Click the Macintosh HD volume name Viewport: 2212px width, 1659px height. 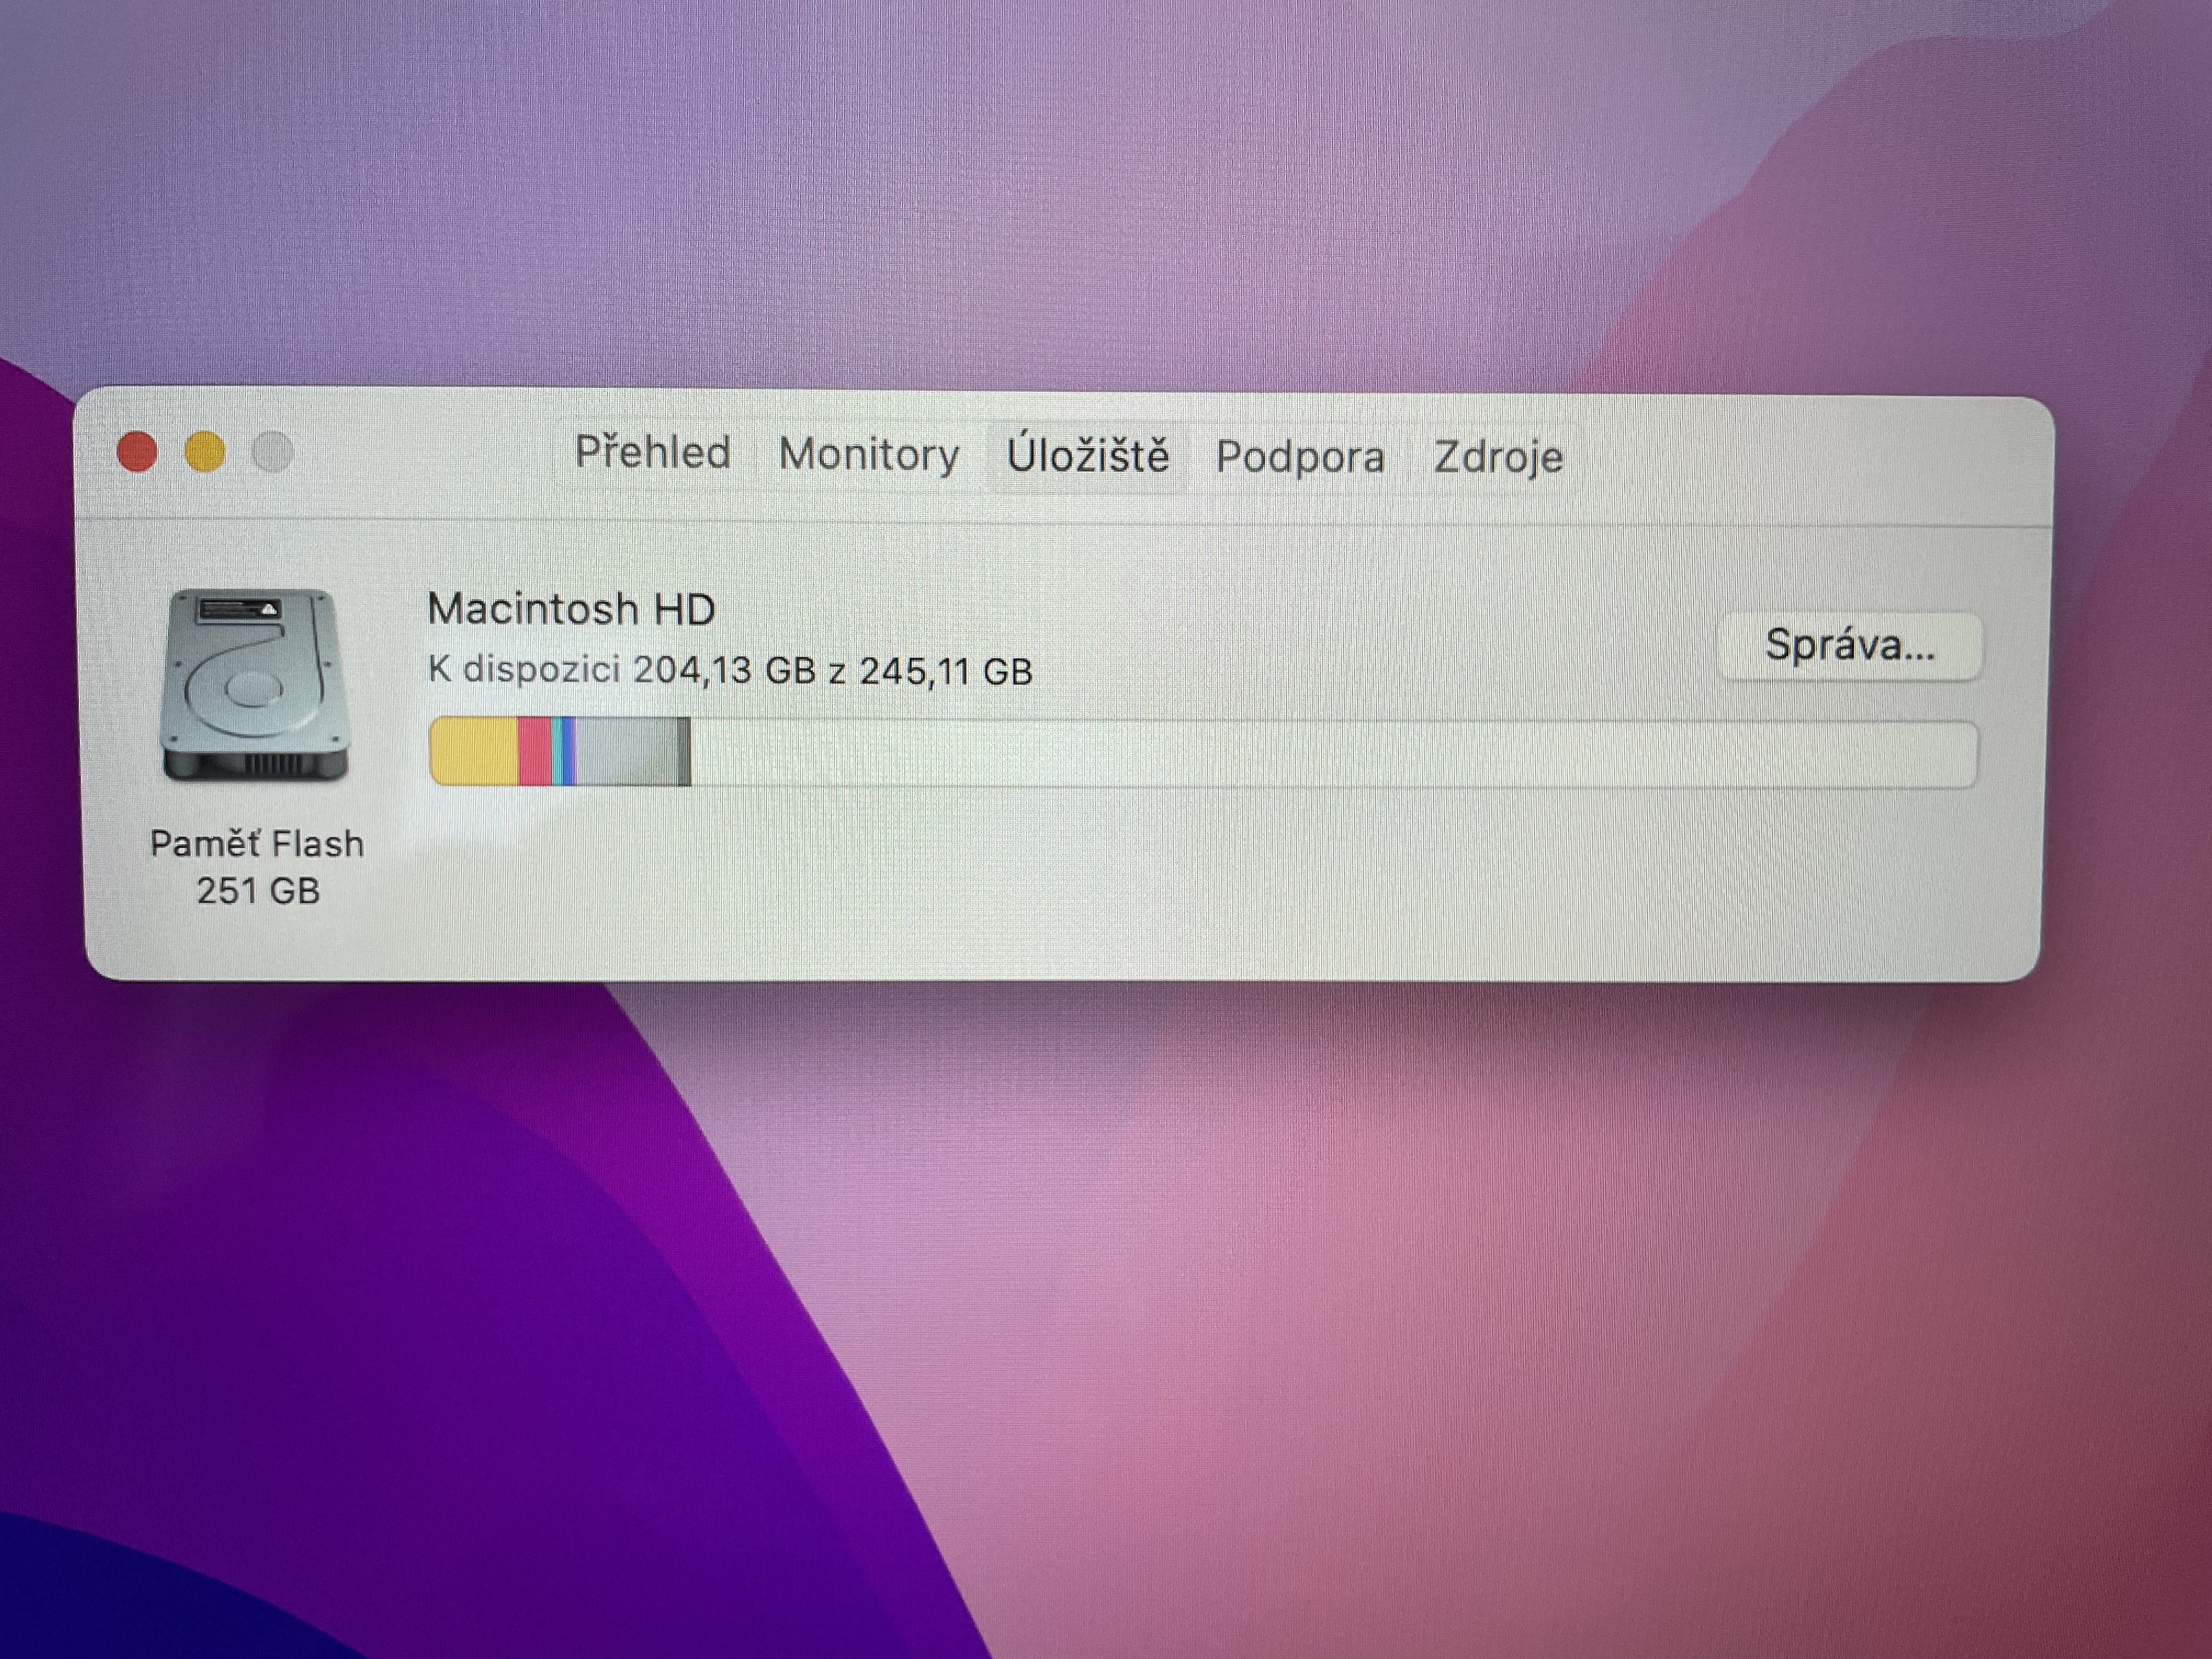(x=571, y=609)
